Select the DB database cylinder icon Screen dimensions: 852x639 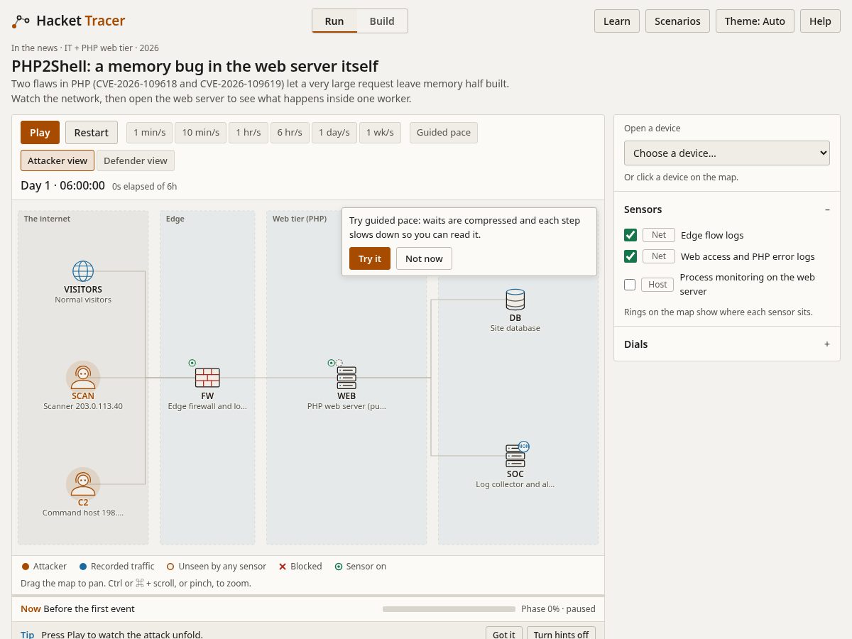pyautogui.click(x=515, y=300)
